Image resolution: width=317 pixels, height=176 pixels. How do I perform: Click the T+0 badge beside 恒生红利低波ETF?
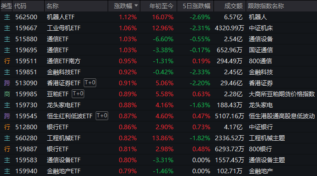(x=102, y=116)
